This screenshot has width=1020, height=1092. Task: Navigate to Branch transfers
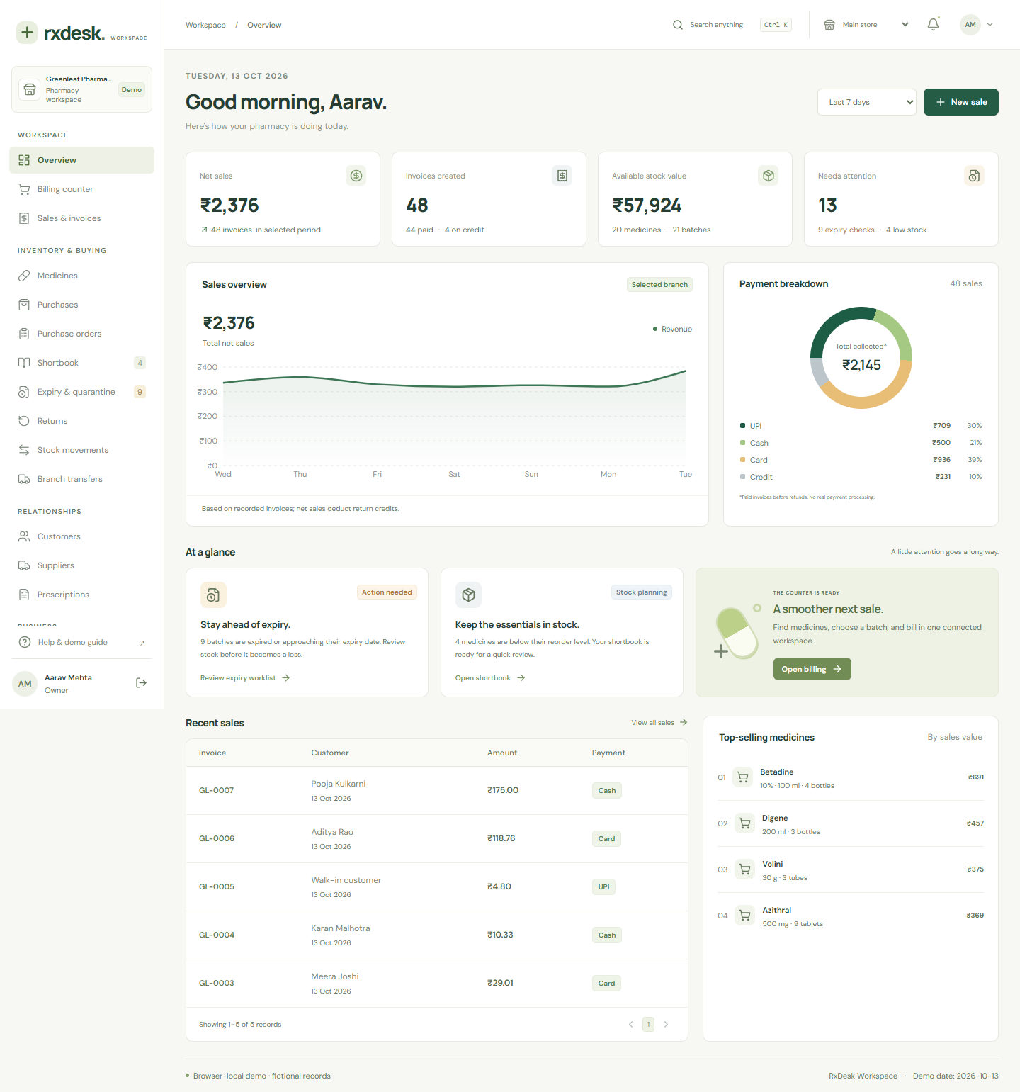pos(81,479)
